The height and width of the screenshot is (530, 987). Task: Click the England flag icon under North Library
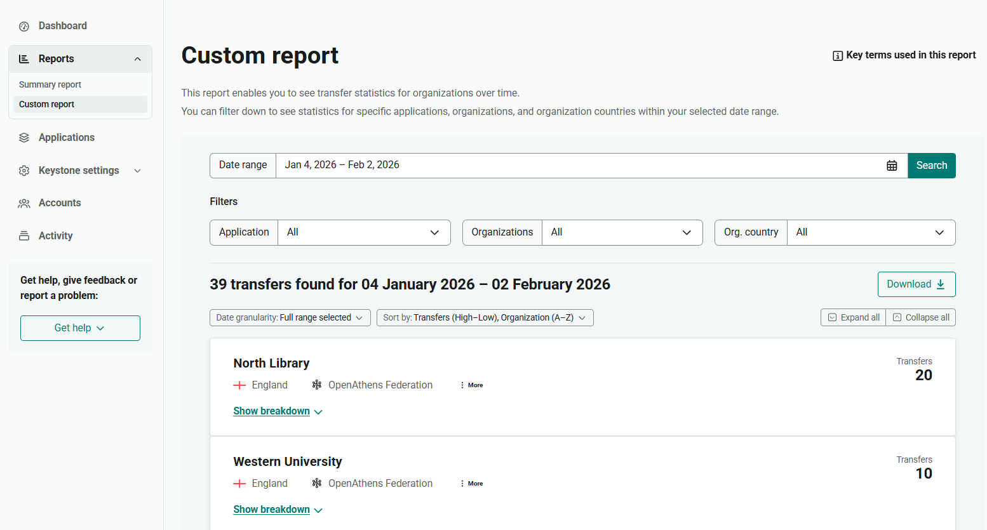tap(239, 385)
